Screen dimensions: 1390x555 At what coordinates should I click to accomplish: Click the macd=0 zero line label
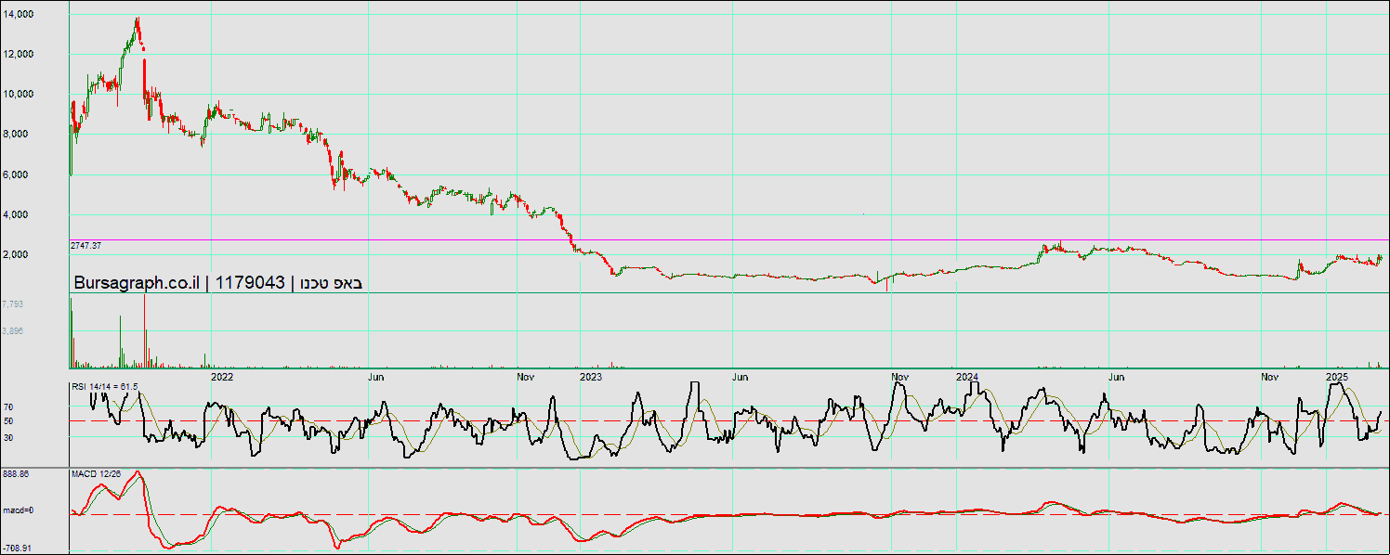pyautogui.click(x=18, y=510)
